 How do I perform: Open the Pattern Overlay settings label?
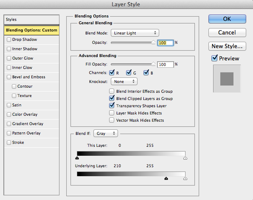click(x=26, y=133)
